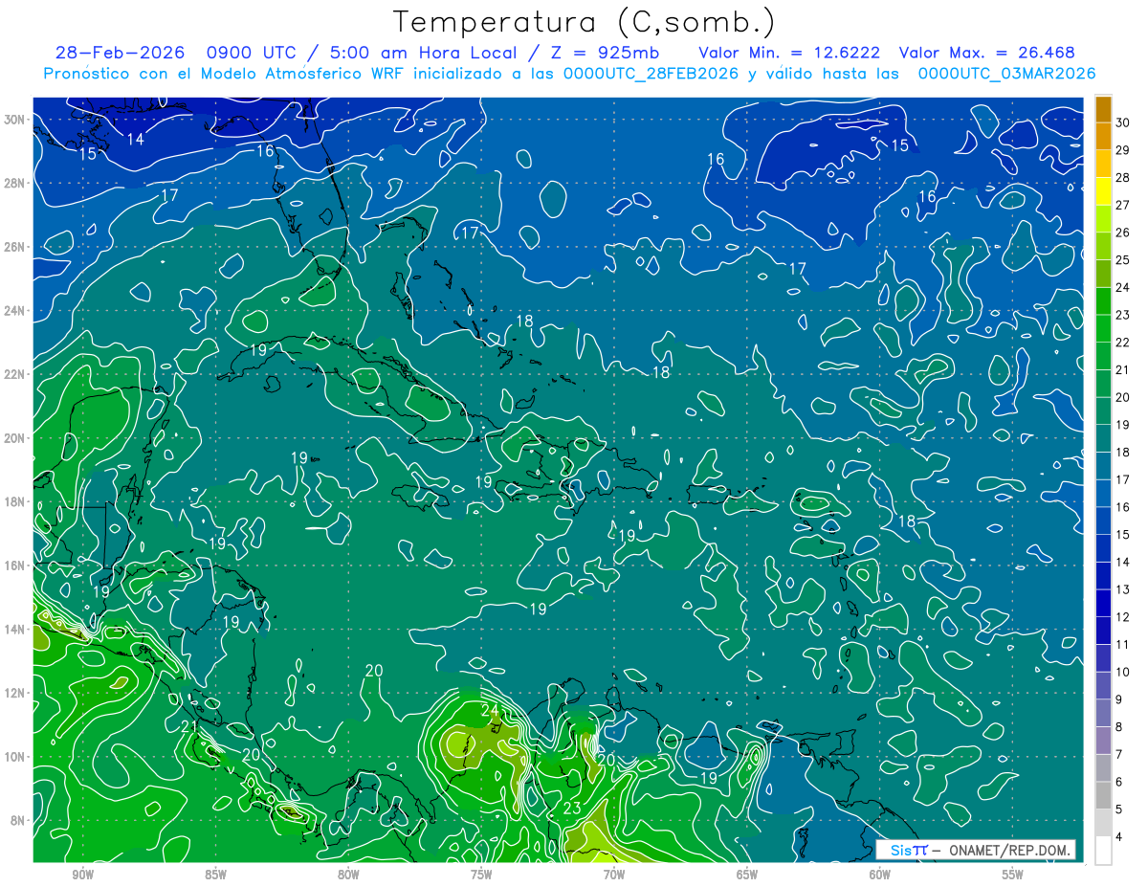Click the 85W longitude label
This screenshot has height=887, width=1148.
[215, 875]
